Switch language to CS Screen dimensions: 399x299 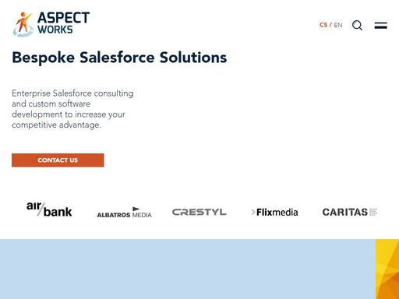pos(323,25)
